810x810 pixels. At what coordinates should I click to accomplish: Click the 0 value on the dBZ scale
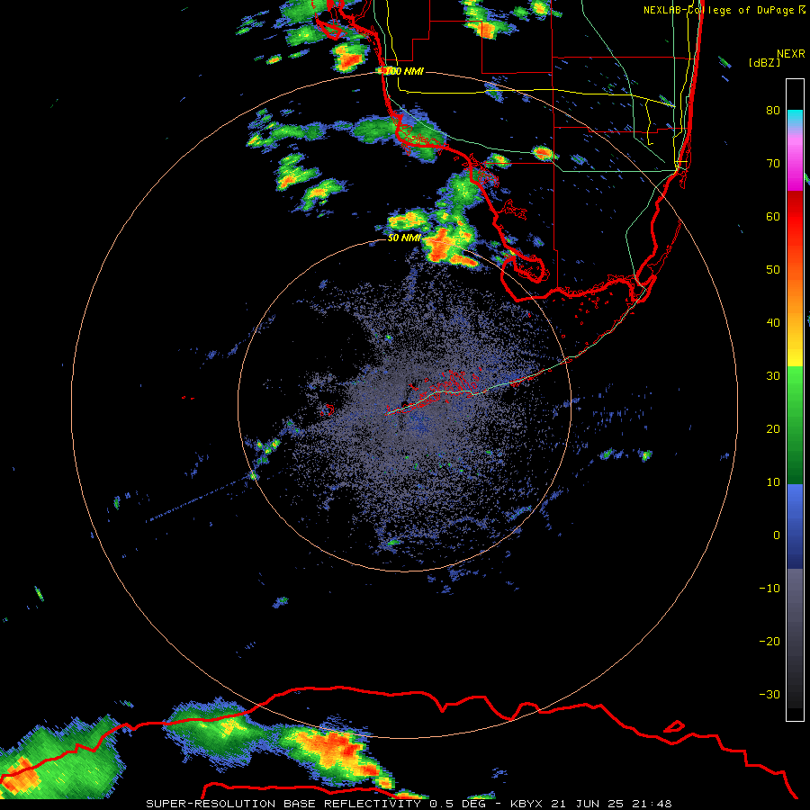coord(777,535)
